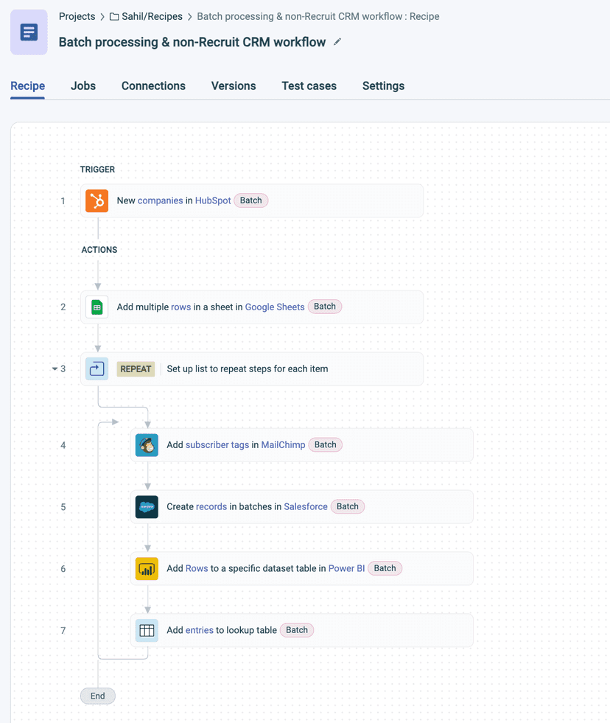This screenshot has width=610, height=723.
Task: Click the Power BI icon on step 6
Action: click(147, 567)
